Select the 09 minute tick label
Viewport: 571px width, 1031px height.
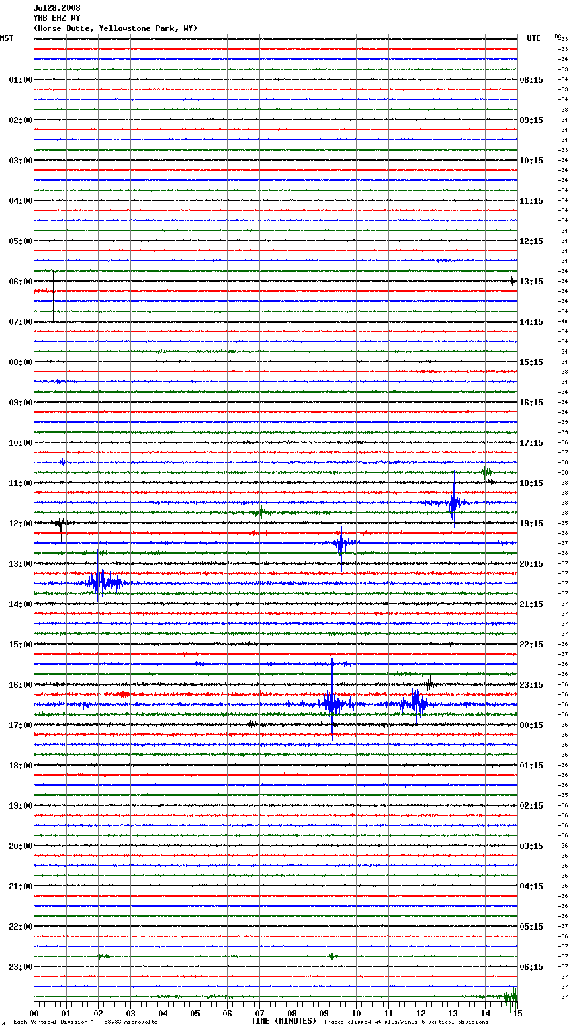324,1014
